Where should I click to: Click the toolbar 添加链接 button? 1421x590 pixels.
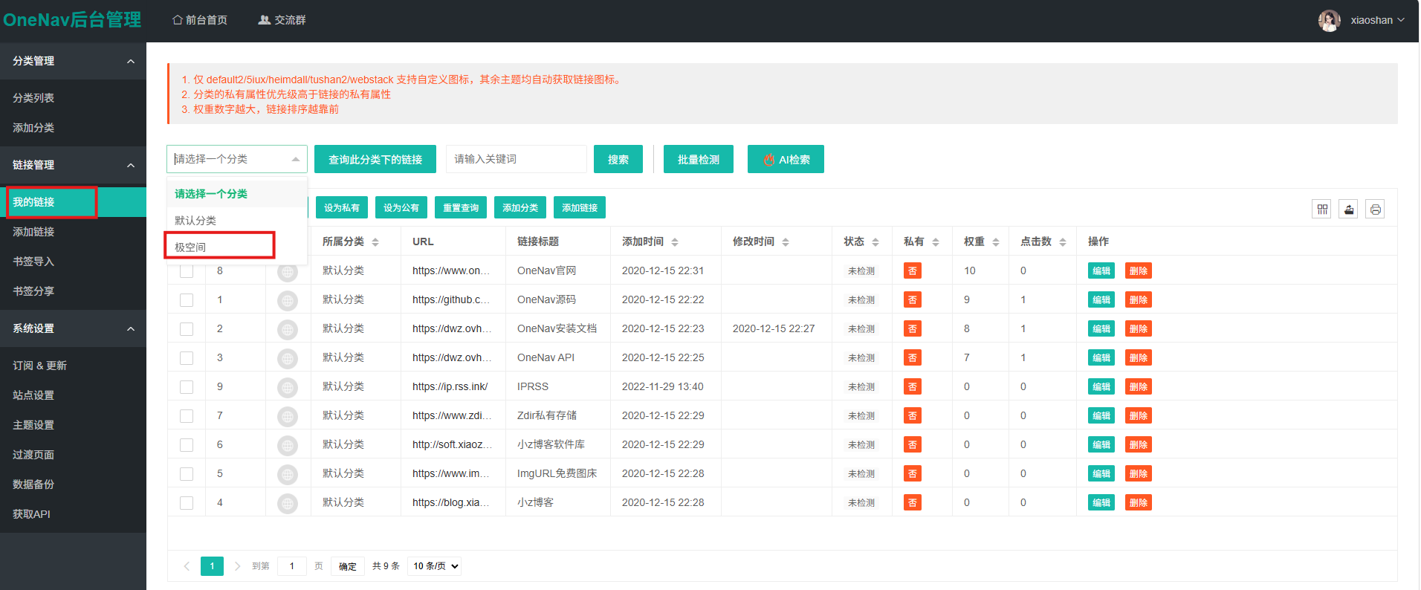580,208
